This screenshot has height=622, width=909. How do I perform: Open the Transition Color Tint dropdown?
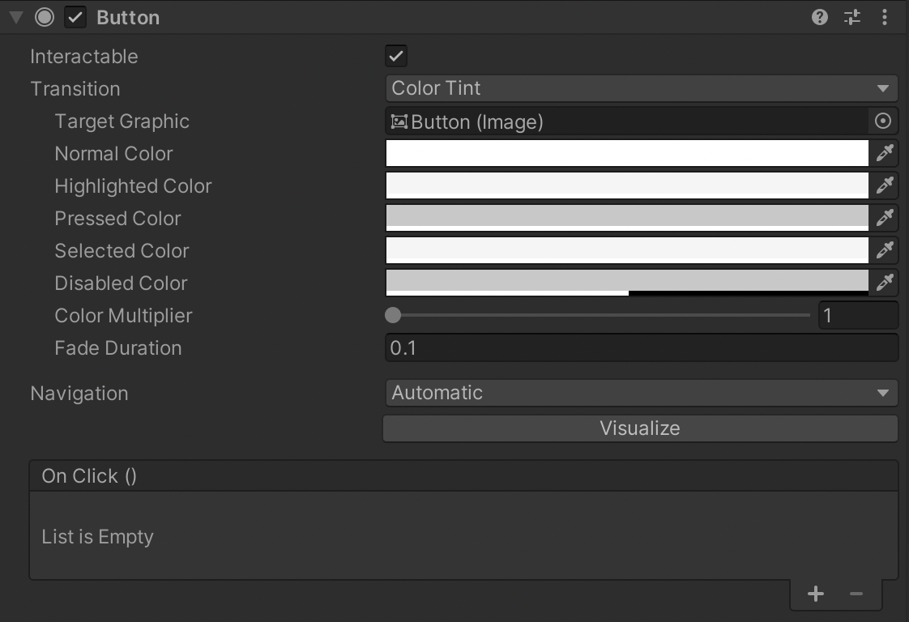point(642,88)
